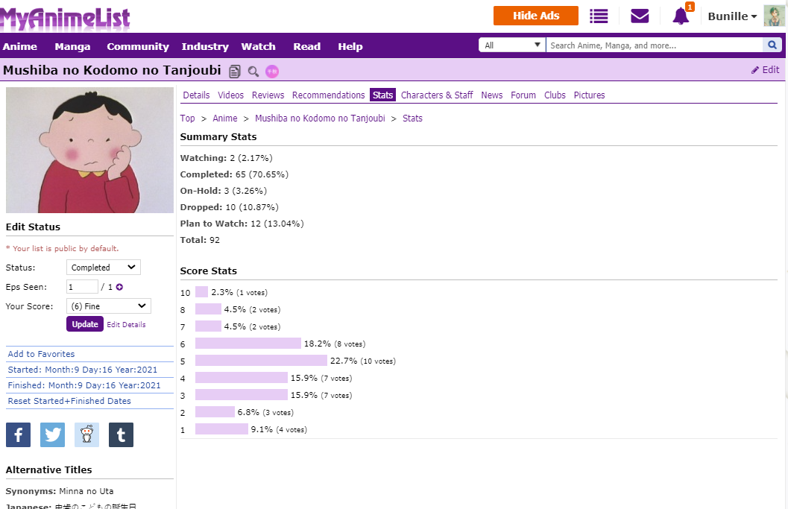This screenshot has height=509, width=788.
Task: Focus the search text field
Action: [x=655, y=45]
